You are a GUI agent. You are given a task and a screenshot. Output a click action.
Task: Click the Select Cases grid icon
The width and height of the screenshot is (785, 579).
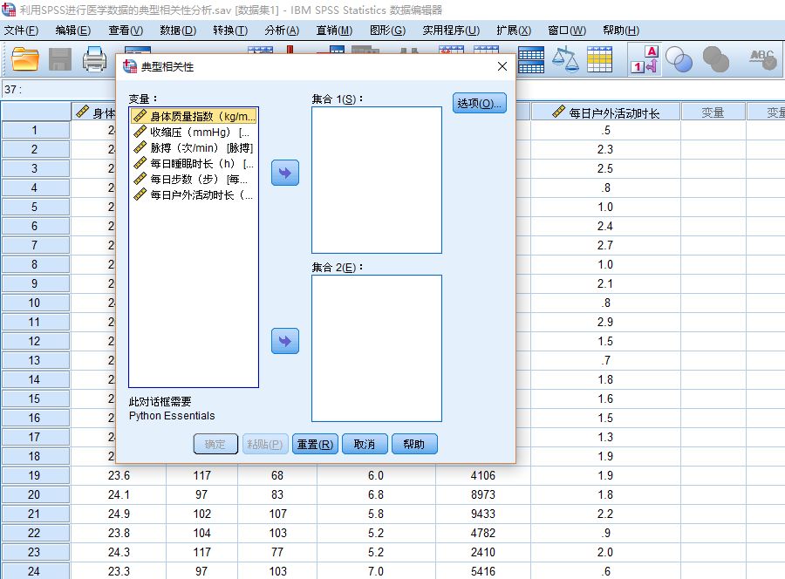(599, 60)
